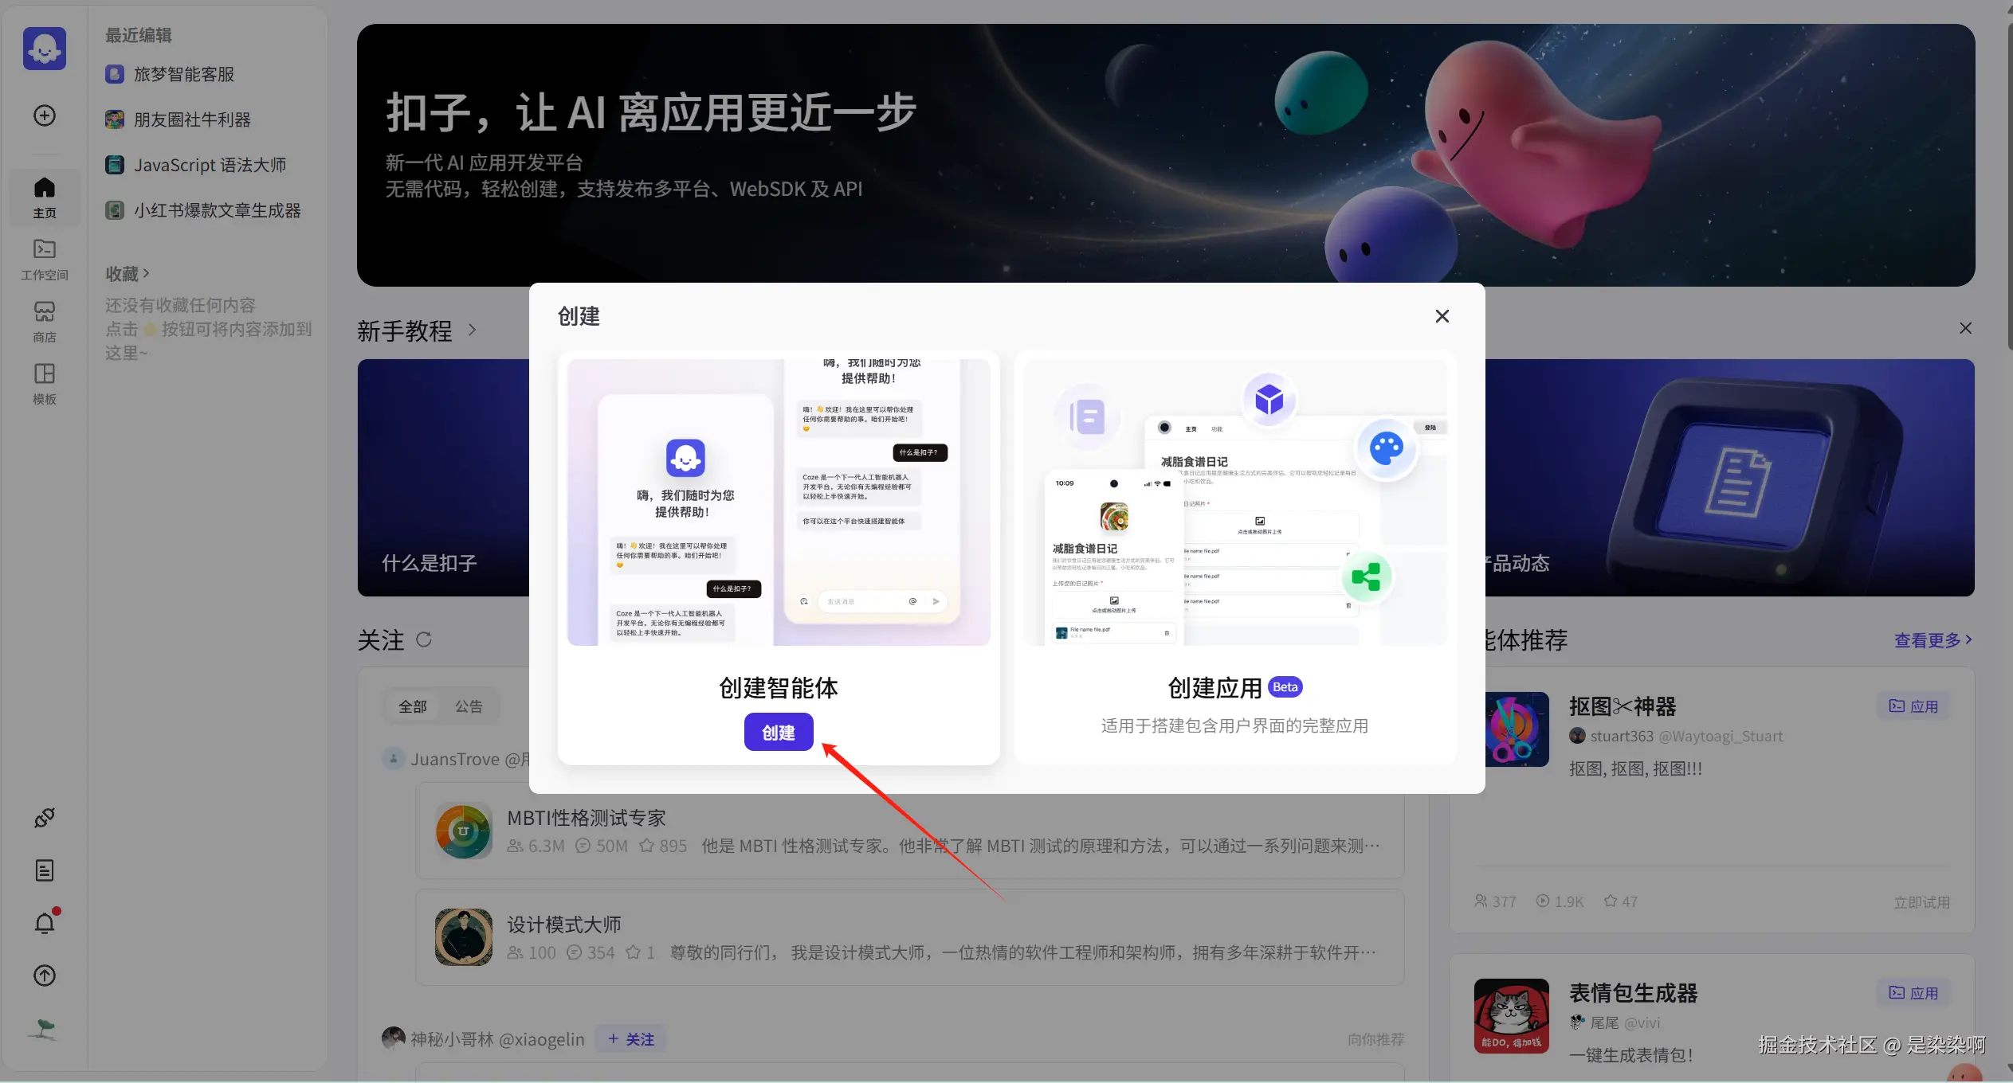Click the API plug icon in sidebar
The image size is (2013, 1083).
coord(44,817)
